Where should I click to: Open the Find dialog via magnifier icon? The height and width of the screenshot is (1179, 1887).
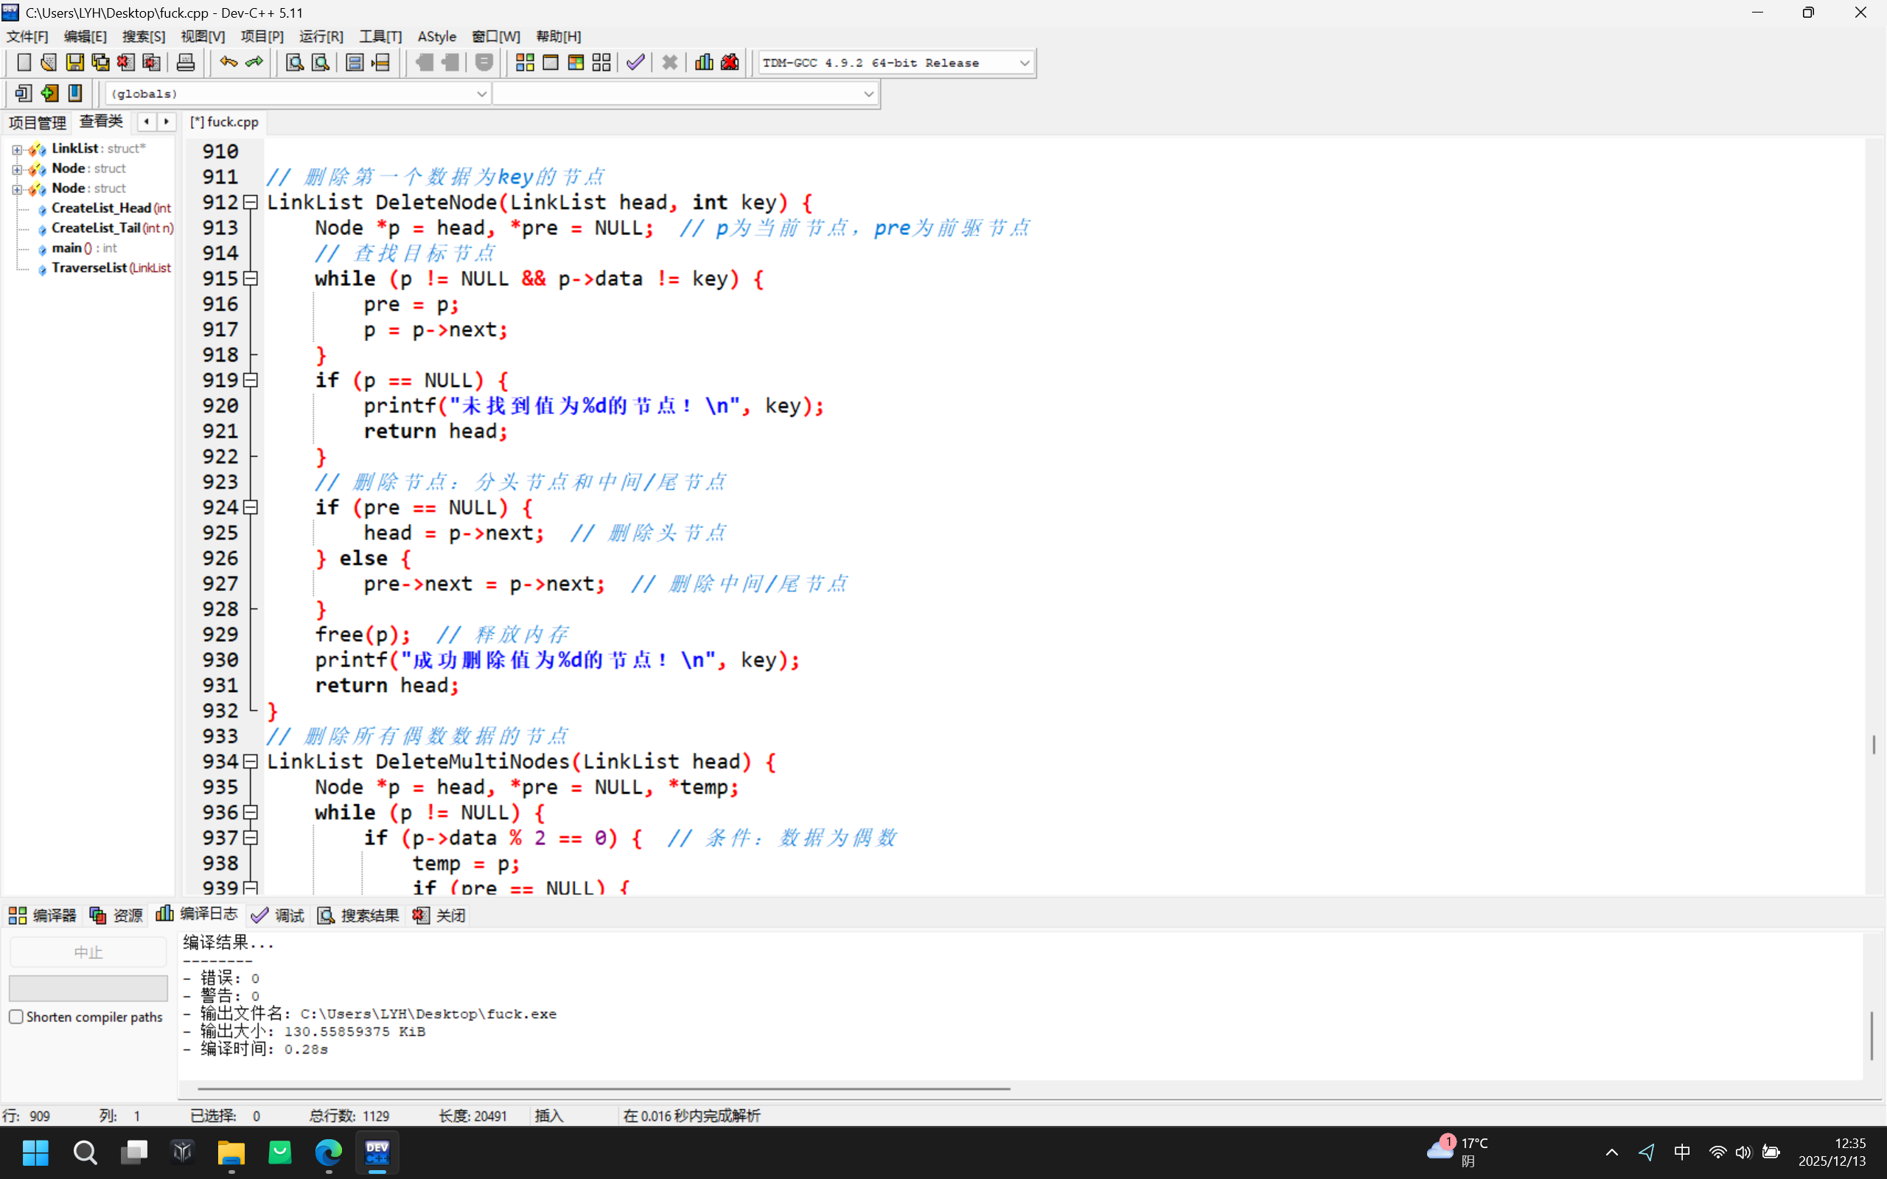pyautogui.click(x=293, y=62)
